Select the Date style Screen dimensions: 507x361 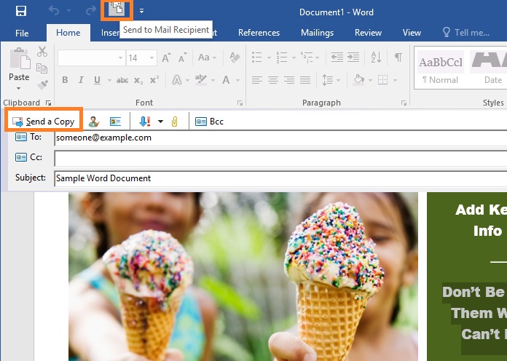click(x=488, y=68)
